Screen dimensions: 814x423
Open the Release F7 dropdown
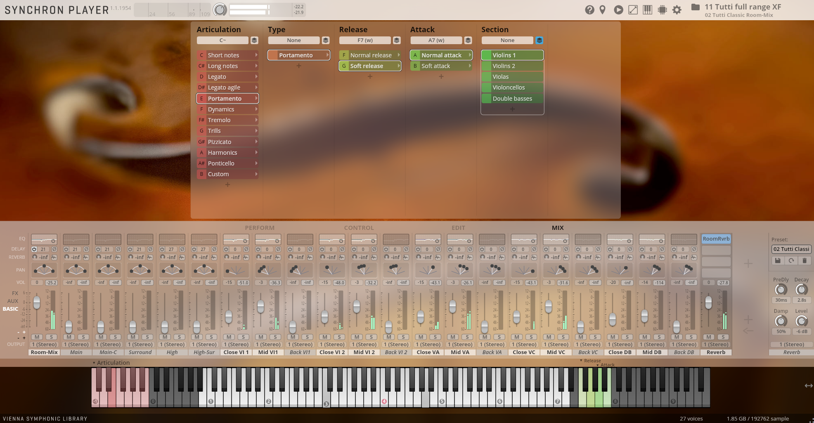tap(365, 40)
